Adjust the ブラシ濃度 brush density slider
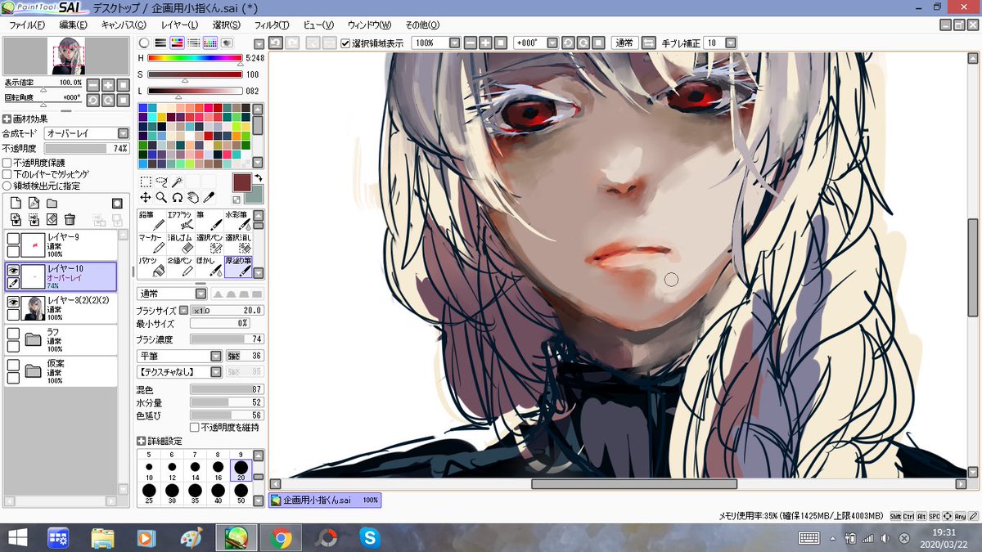Screen dimensions: 982x552 (x=227, y=339)
